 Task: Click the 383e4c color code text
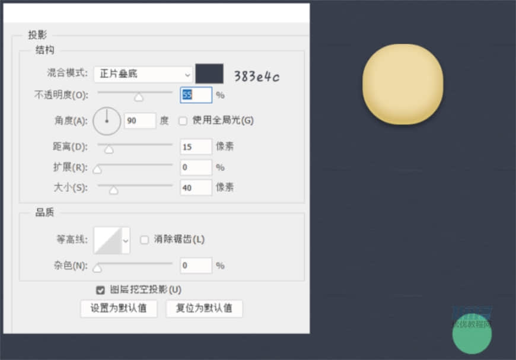(x=257, y=77)
